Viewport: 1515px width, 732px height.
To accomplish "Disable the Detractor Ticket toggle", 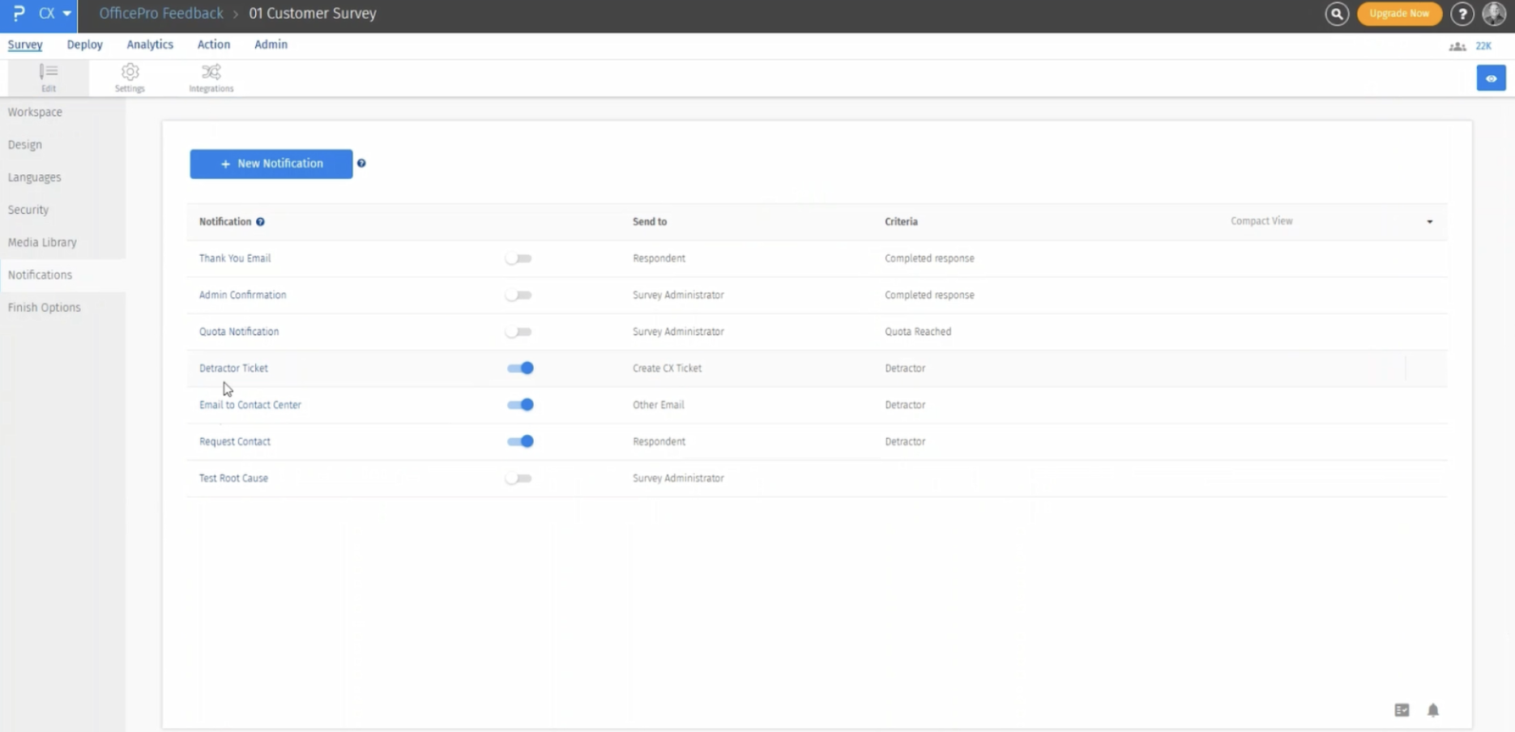I will (520, 368).
